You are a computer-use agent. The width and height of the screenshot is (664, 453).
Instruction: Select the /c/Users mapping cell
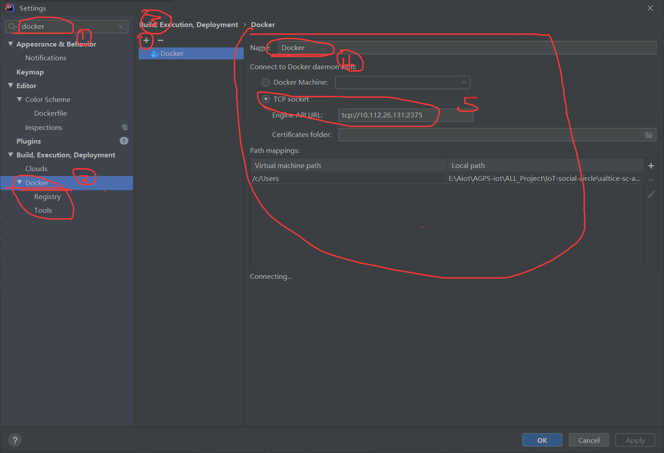pyautogui.click(x=348, y=179)
